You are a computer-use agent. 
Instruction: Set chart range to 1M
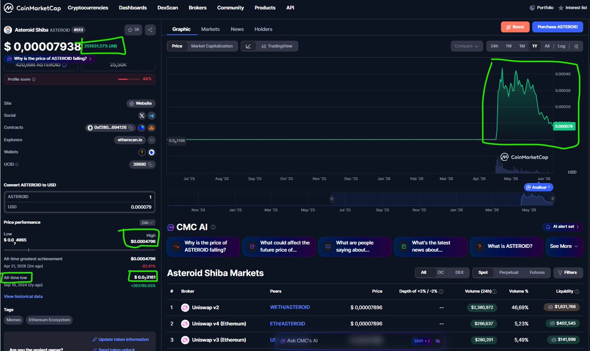[x=521, y=46]
